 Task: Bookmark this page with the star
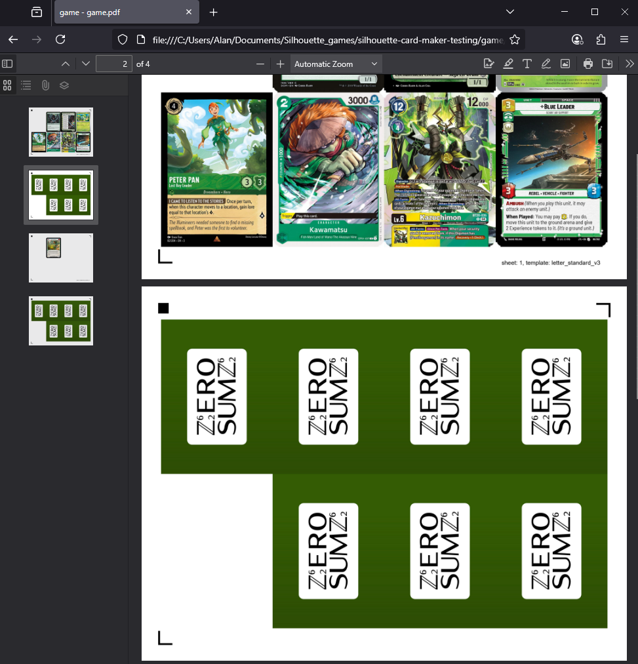click(x=515, y=39)
